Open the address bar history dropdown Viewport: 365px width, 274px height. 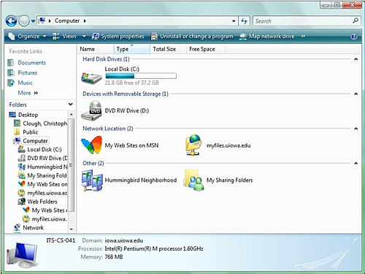point(234,21)
